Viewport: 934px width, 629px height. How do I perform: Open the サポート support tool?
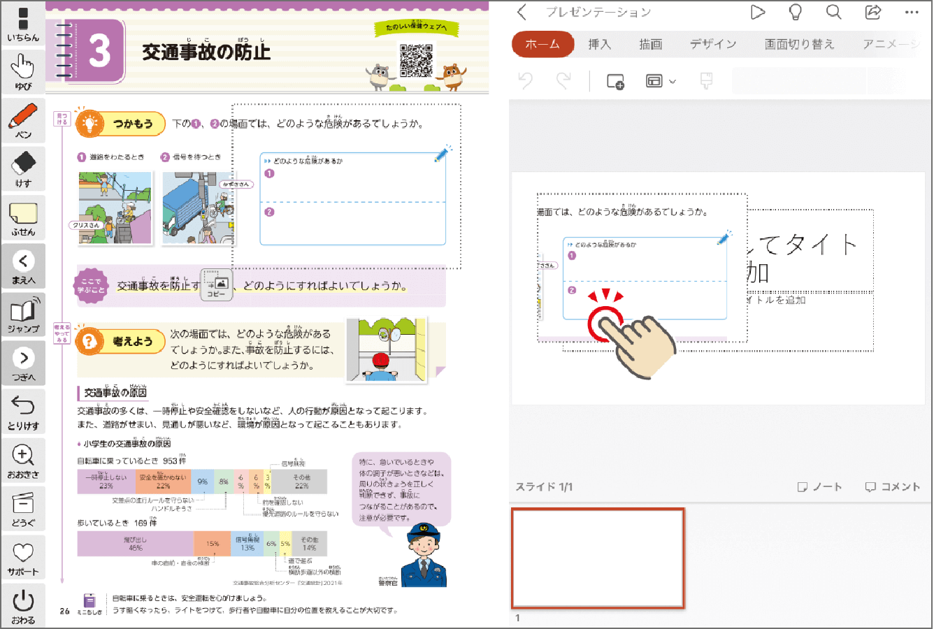tap(23, 557)
